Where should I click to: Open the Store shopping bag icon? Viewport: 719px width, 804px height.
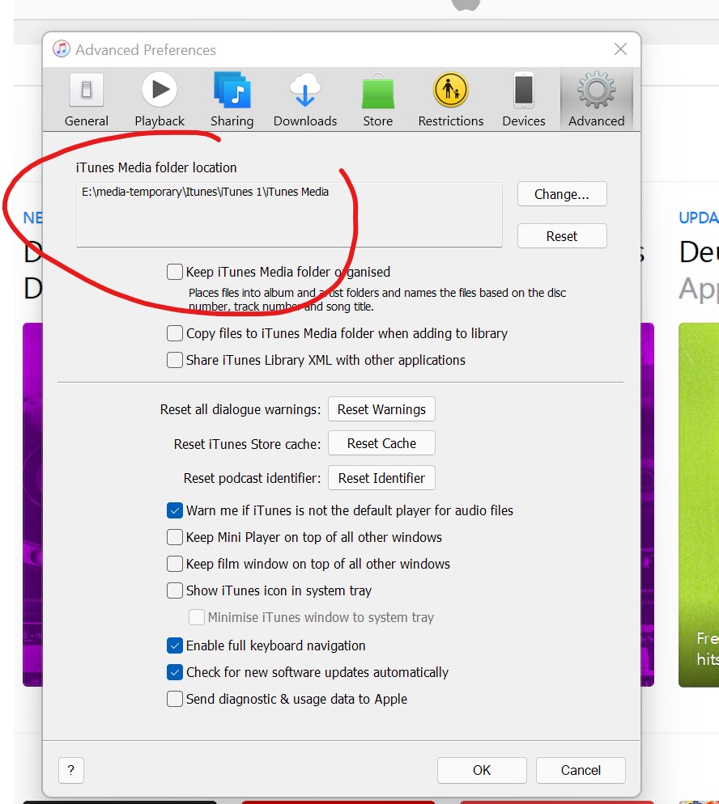point(377,91)
